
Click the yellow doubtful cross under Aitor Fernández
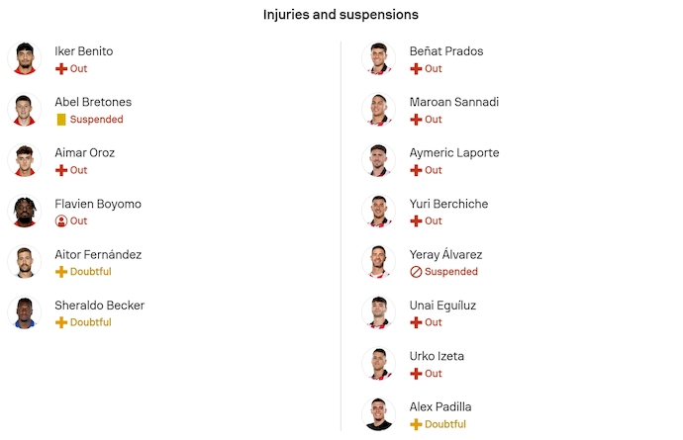click(61, 272)
